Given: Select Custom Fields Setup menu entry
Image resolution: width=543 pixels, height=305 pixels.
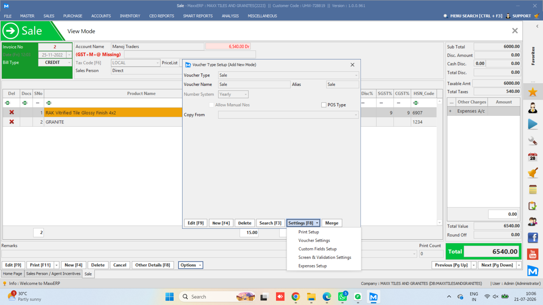Looking at the screenshot, I should click(318, 249).
